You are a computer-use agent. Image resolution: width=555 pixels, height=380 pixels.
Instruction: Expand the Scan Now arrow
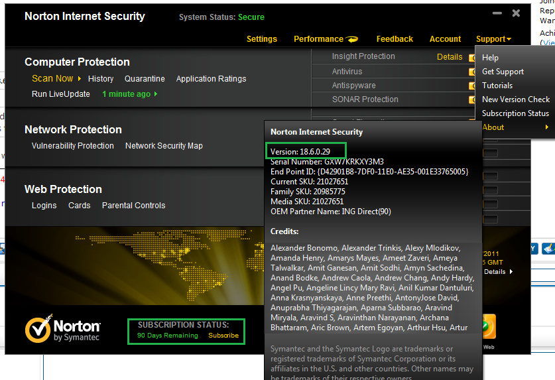(80, 79)
